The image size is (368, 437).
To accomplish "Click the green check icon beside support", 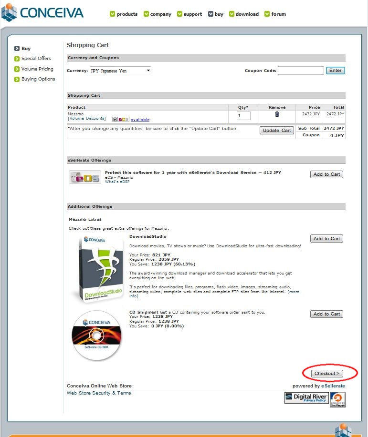I will [x=179, y=14].
